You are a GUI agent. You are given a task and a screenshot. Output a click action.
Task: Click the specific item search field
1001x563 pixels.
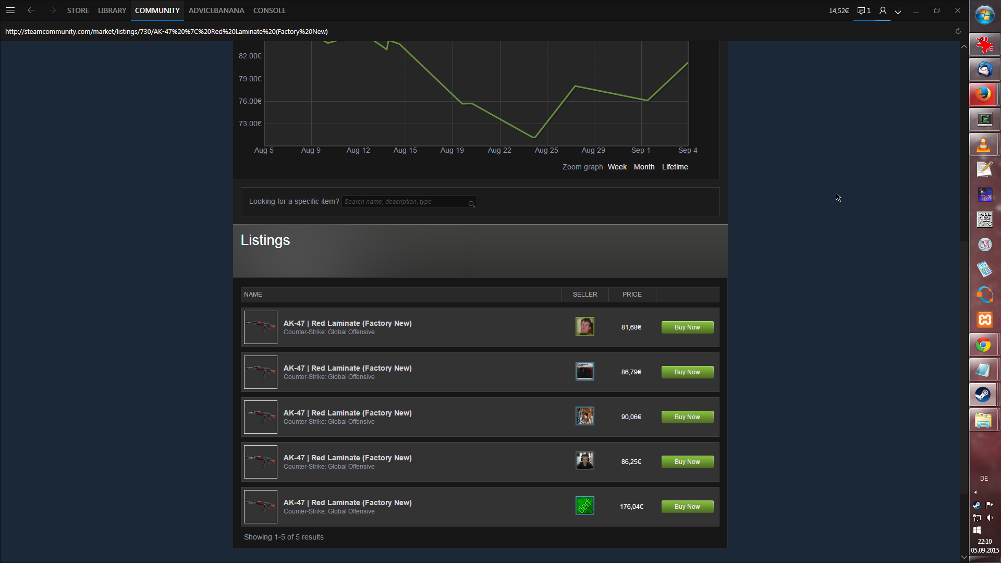404,202
